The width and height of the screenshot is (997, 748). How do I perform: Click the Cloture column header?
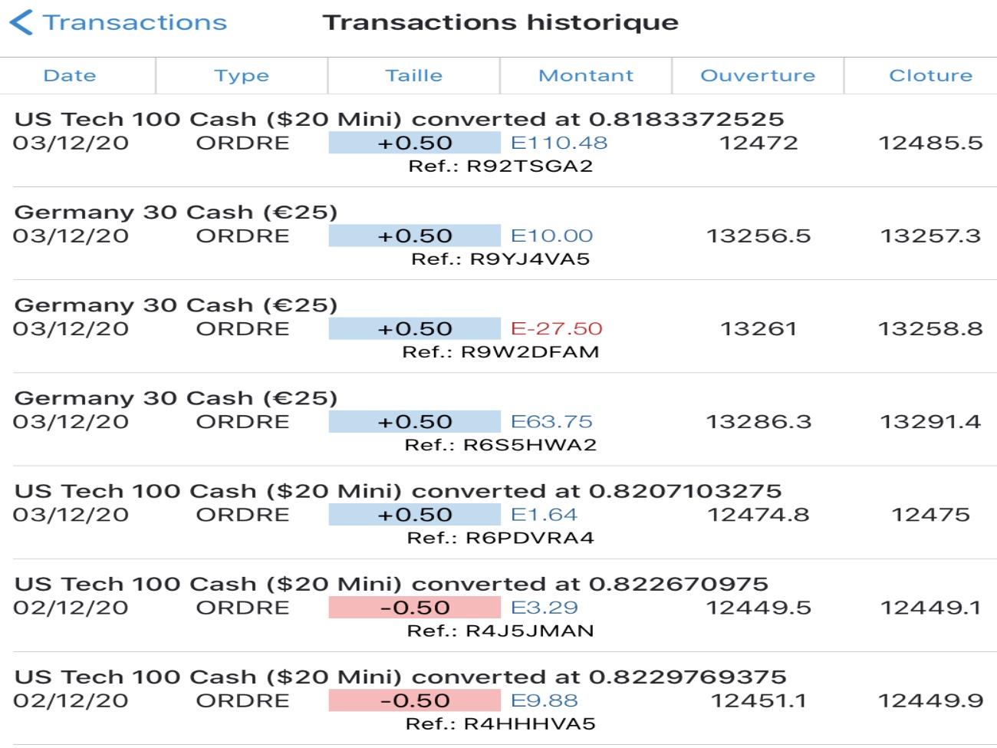(930, 76)
